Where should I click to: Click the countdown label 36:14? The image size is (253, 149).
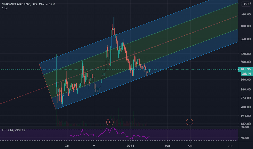tap(247, 74)
